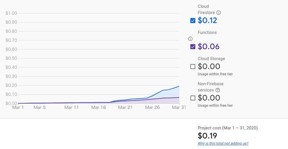Select the Mar 31 endpoint of the purple Functions line

[179, 97]
